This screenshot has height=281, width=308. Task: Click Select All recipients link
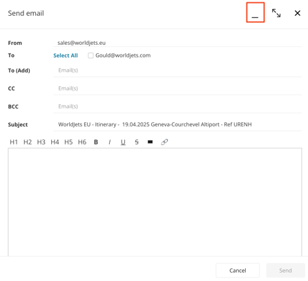[66, 55]
